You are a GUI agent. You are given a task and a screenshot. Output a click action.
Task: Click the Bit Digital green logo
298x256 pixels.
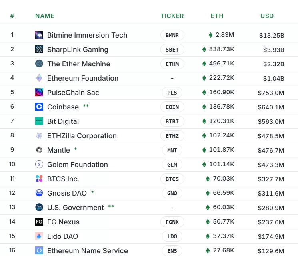39,121
